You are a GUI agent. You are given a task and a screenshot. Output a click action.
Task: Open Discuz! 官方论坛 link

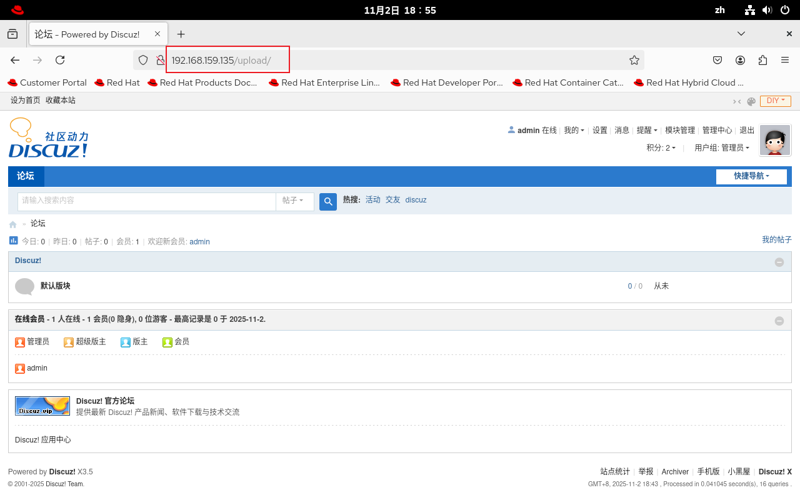tap(105, 401)
